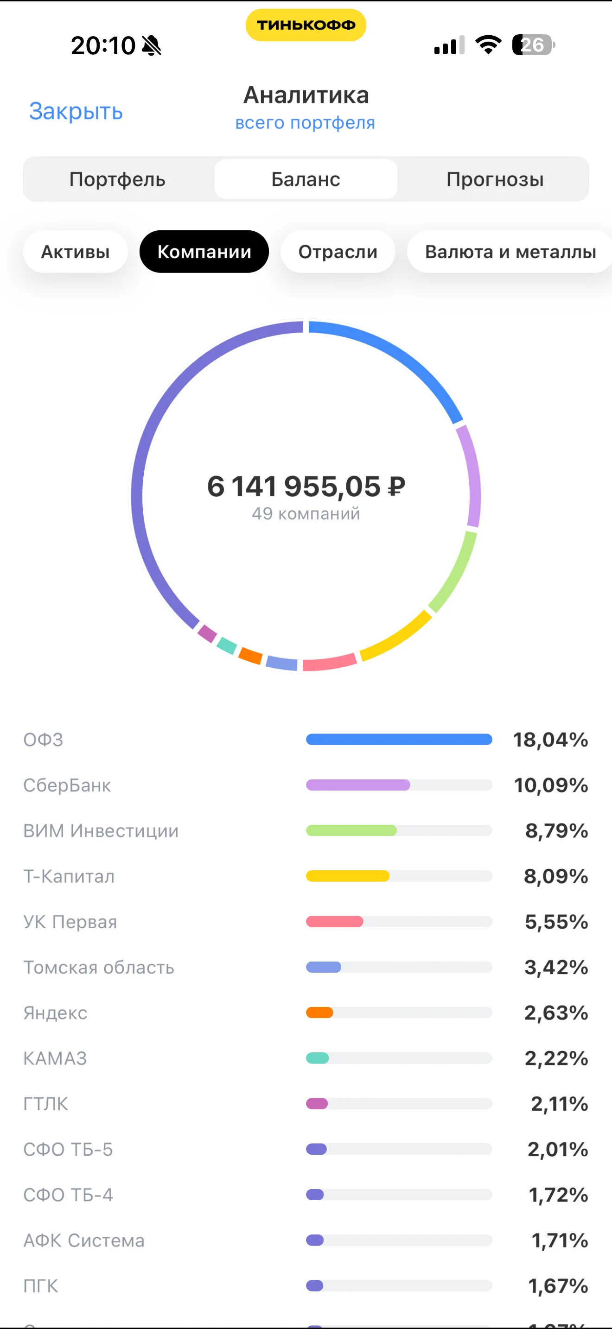Viewport: 612px width, 1329px height.
Task: Select the Компании filter chip
Action: click(x=204, y=252)
